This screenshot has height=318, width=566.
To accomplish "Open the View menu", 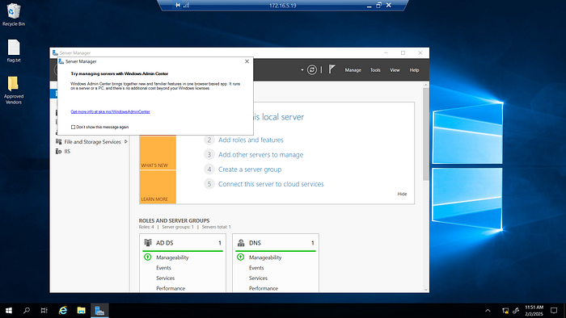I will coord(395,70).
